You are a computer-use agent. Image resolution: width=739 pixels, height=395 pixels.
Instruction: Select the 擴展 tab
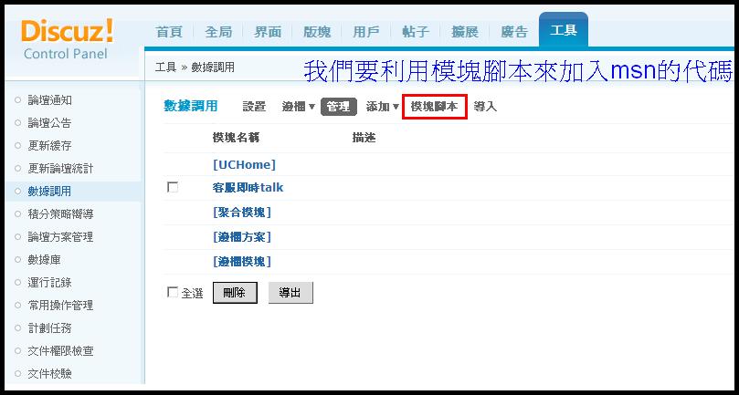(x=465, y=32)
